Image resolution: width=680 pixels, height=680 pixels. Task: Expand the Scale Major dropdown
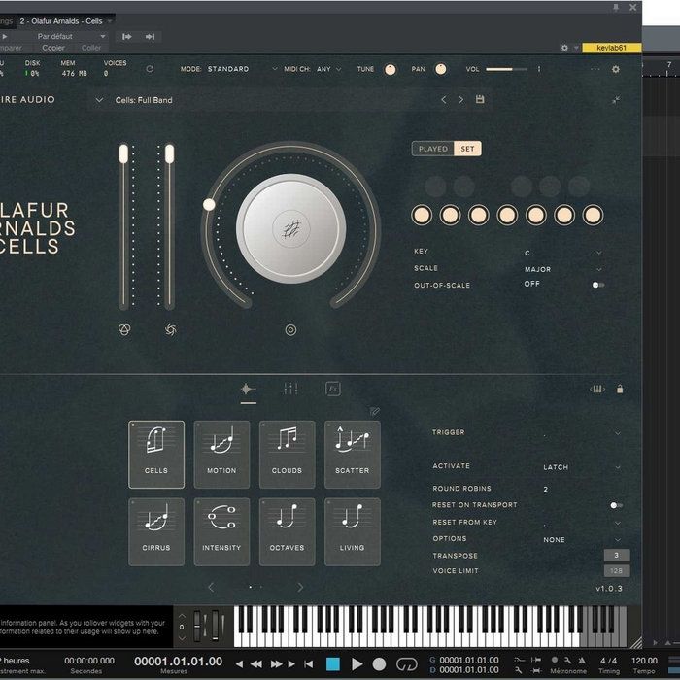(x=562, y=269)
